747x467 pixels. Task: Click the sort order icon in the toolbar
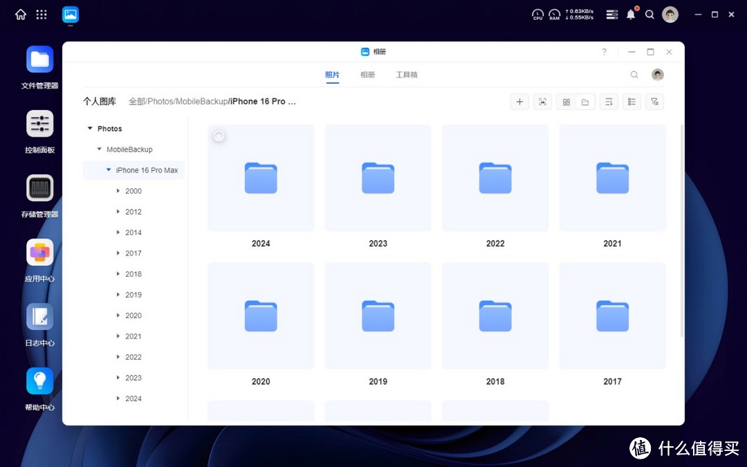coord(609,102)
